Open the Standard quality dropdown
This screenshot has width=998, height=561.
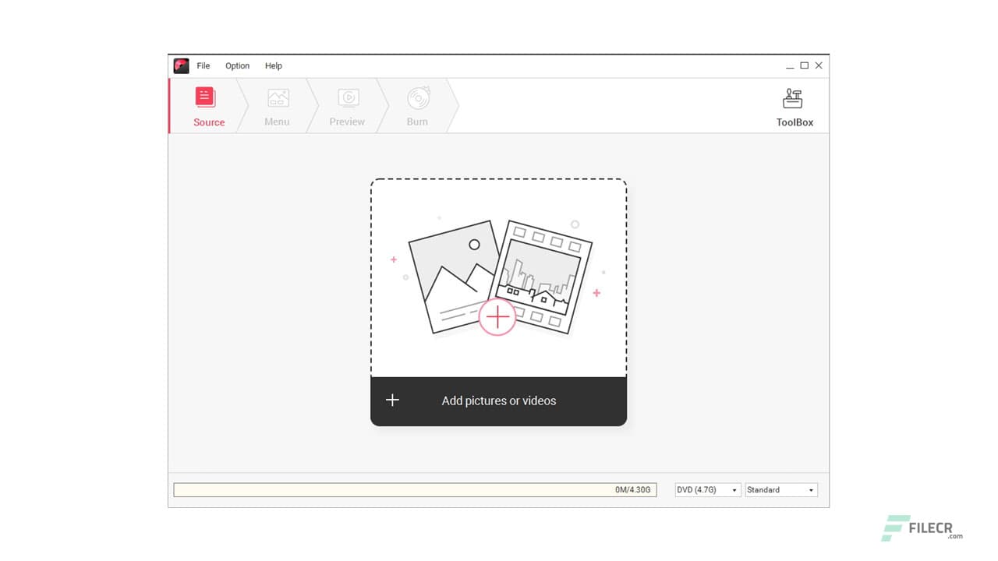pos(780,489)
